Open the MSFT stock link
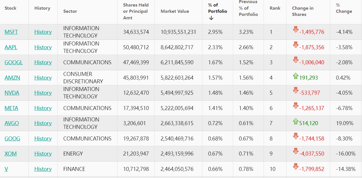The image size is (362, 178). click(x=11, y=32)
